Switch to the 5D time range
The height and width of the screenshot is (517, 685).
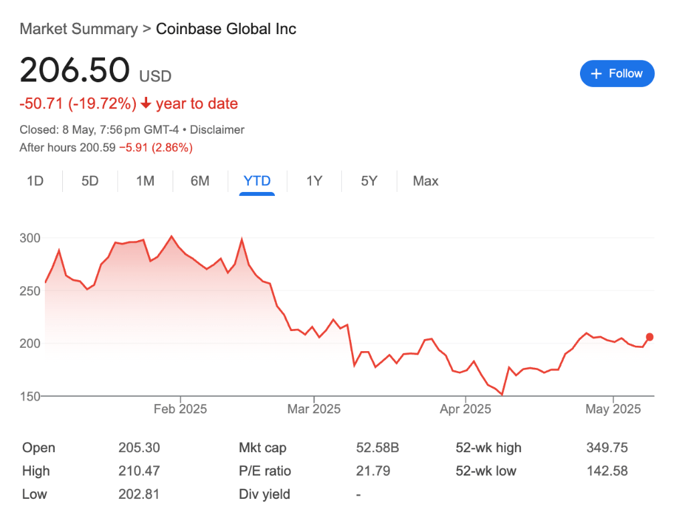pyautogui.click(x=90, y=181)
